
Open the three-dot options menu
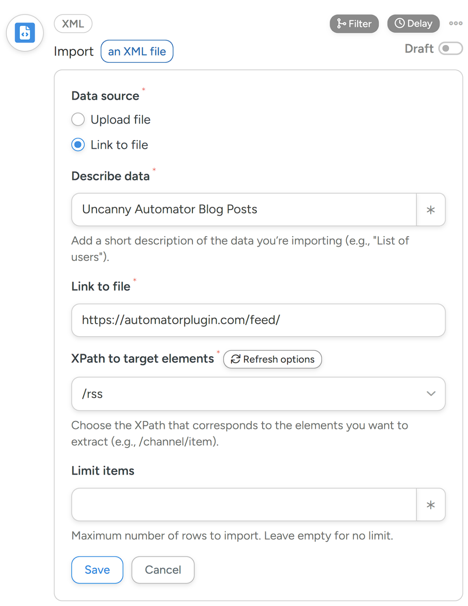[455, 23]
